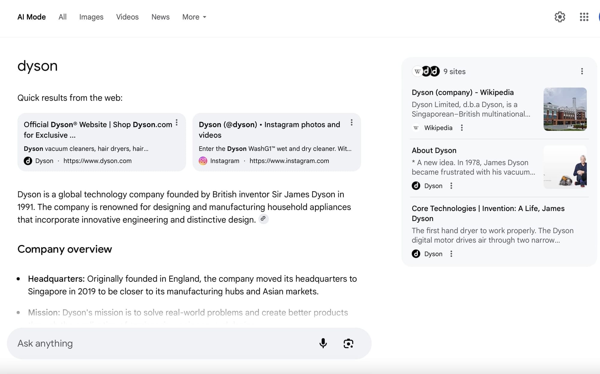The width and height of the screenshot is (600, 374).
Task: Click the link icon after summary paragraph
Action: click(x=263, y=219)
